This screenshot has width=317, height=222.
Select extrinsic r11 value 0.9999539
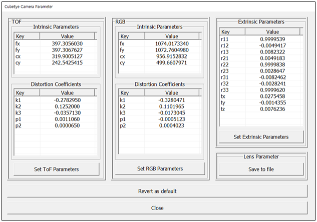(x=273, y=38)
